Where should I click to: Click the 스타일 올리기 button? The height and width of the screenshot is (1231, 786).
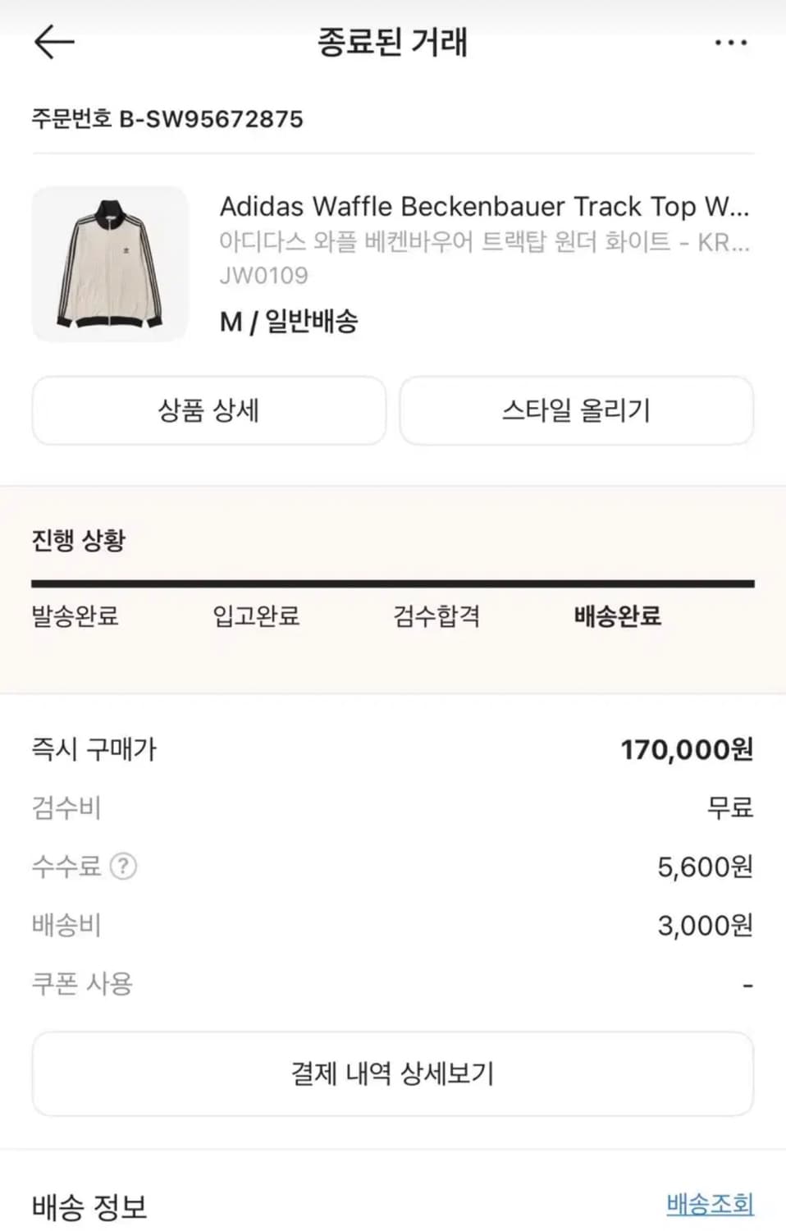click(x=576, y=410)
